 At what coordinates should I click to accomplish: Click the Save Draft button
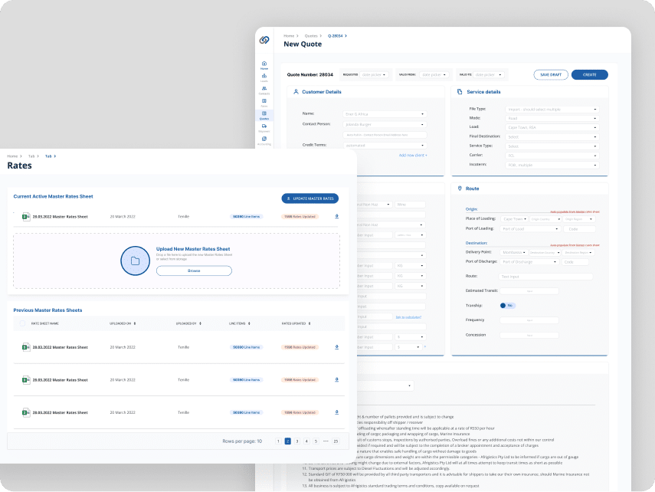tap(550, 74)
